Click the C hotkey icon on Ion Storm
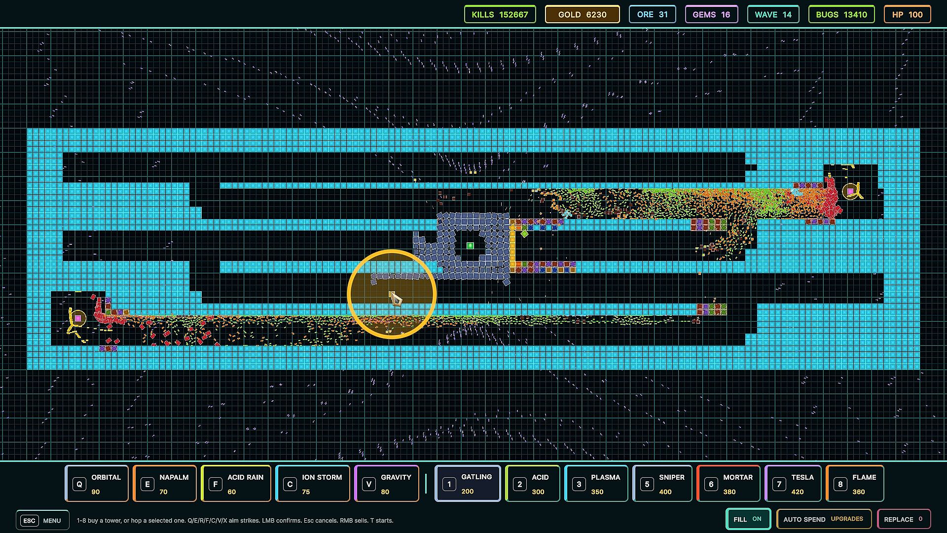Screen dimensions: 947x533 [x=290, y=484]
